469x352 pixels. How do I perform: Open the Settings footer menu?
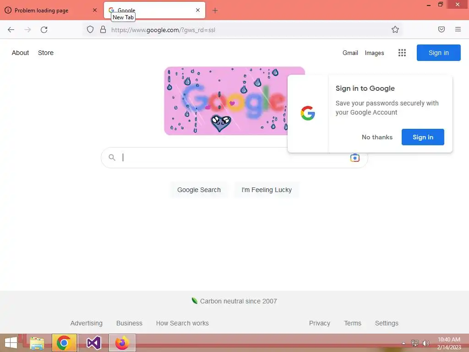pos(387,323)
